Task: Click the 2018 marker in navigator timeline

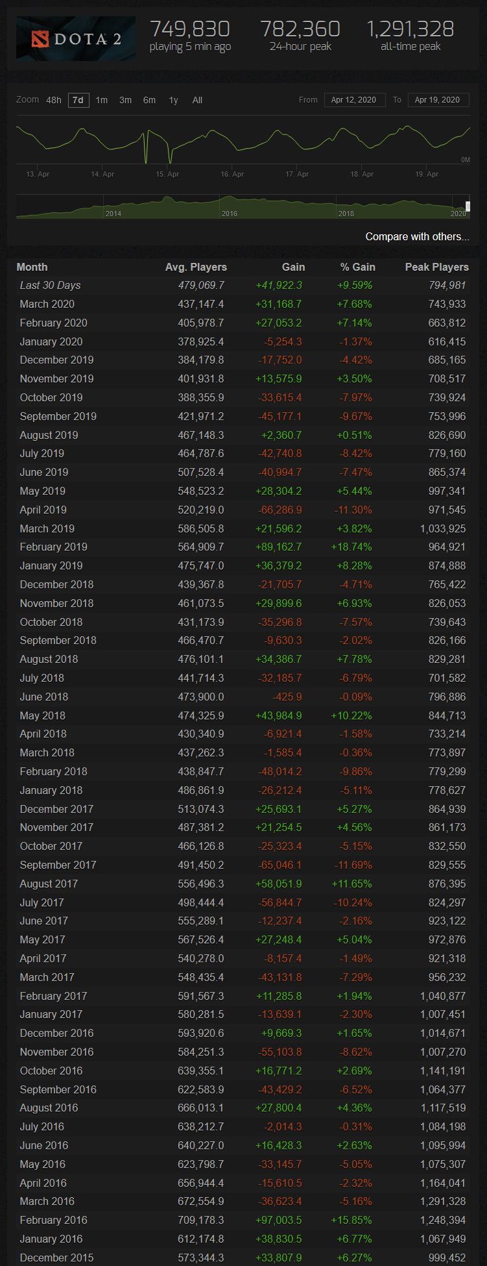Action: point(346,214)
